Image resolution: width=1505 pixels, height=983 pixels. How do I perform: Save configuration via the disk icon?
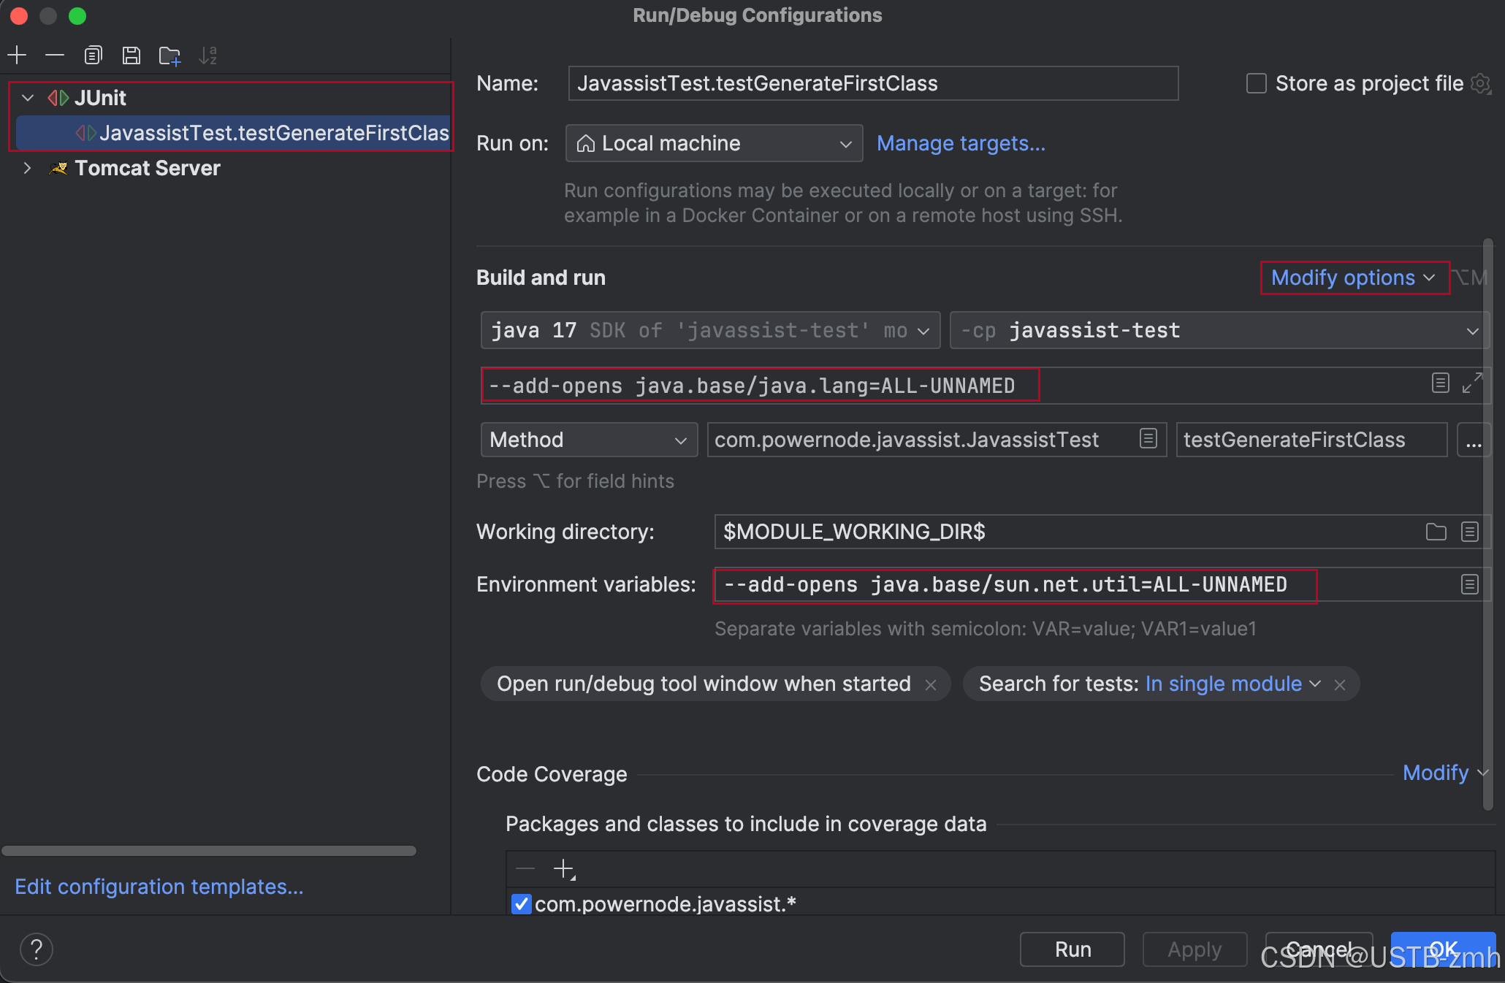(x=131, y=56)
